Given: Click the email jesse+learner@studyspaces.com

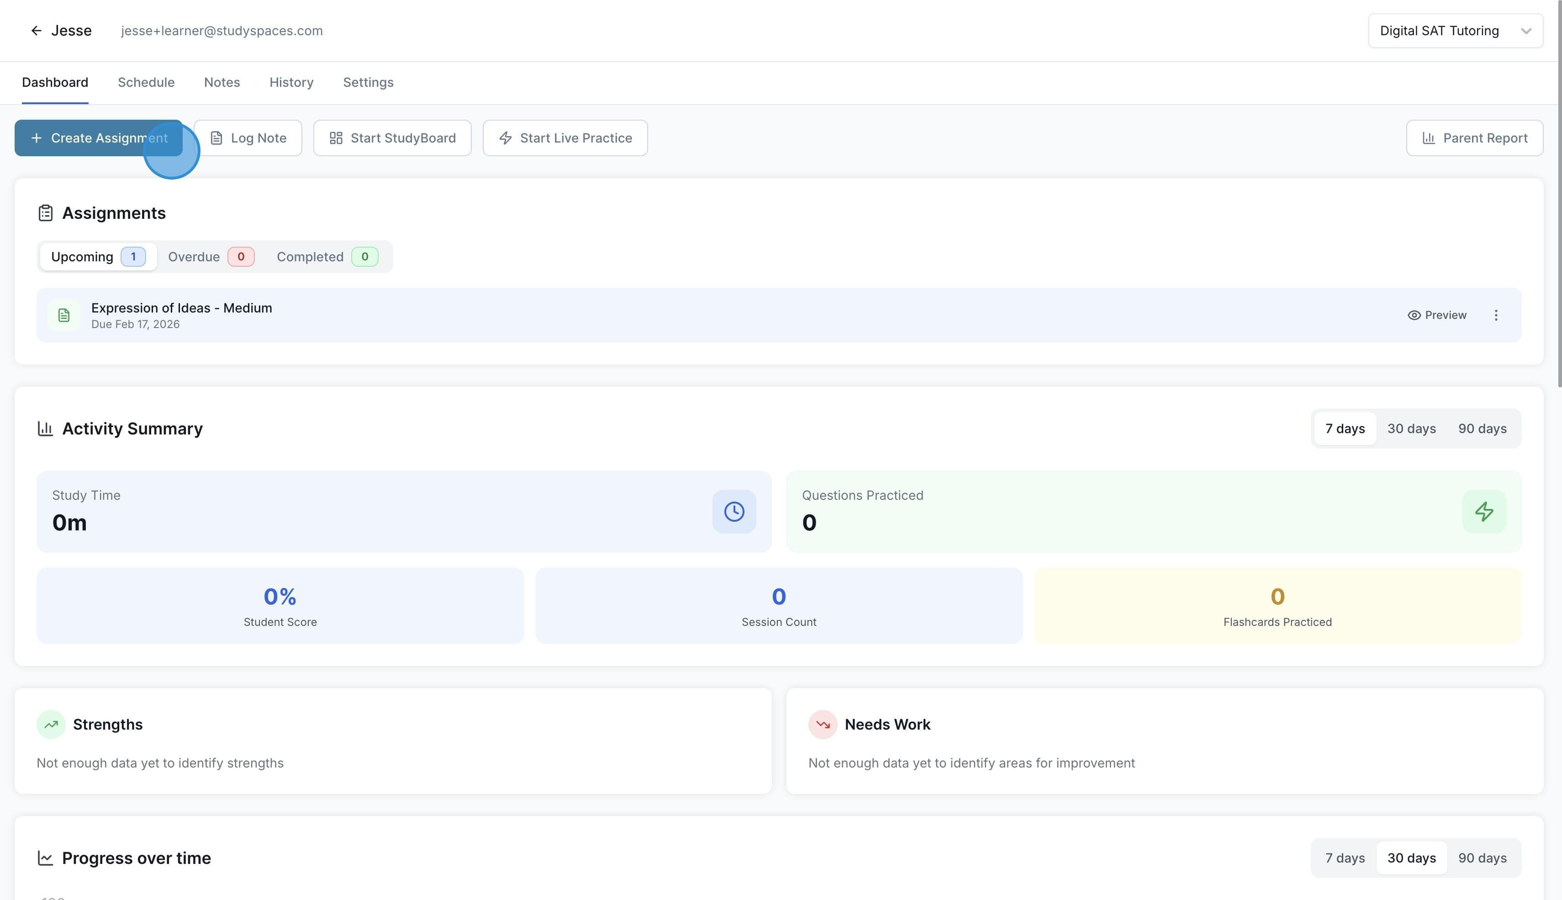Looking at the screenshot, I should click(222, 31).
